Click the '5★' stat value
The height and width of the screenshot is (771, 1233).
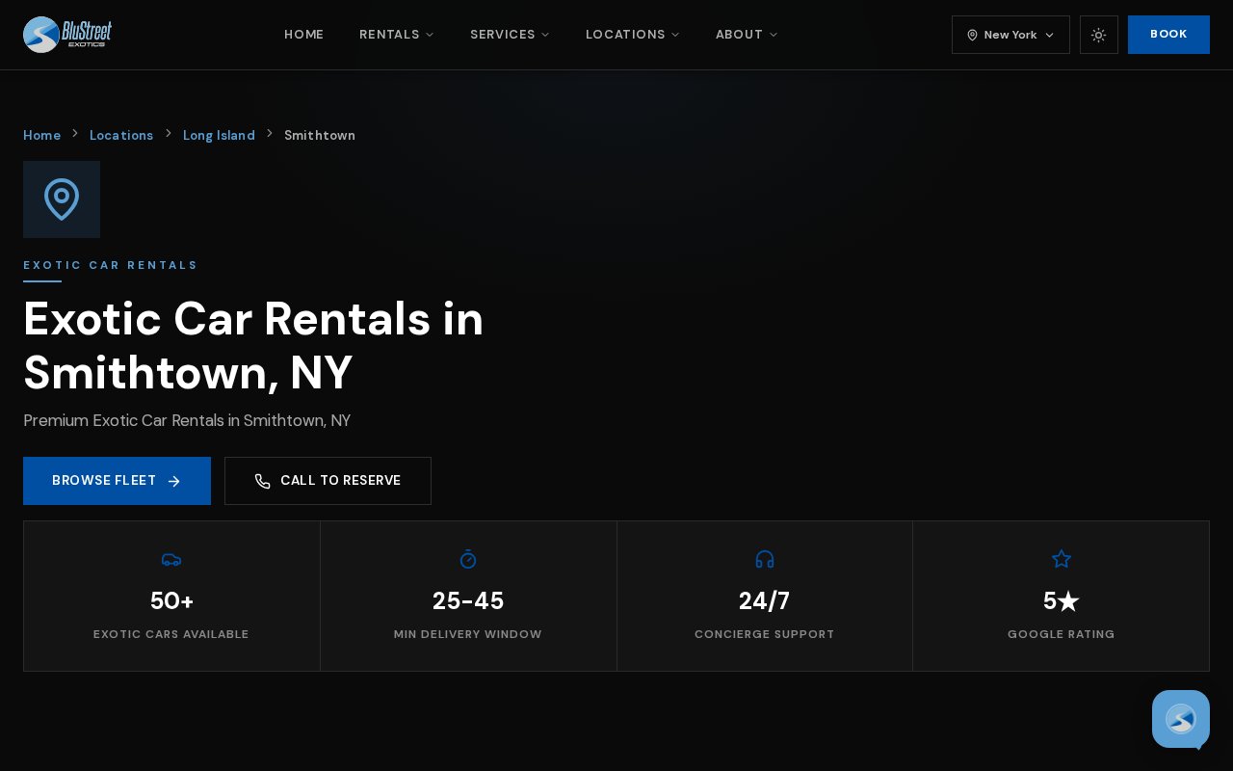tap(1062, 600)
